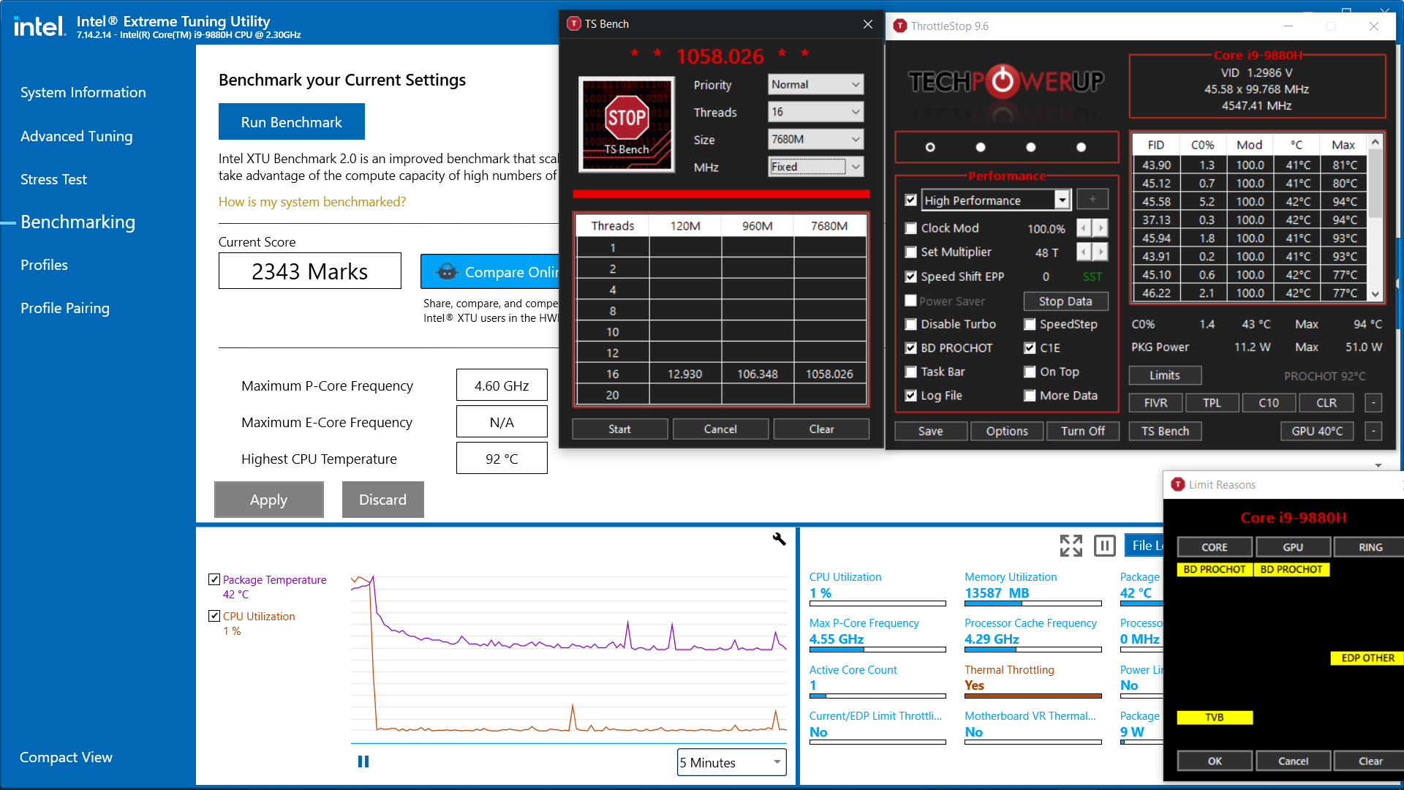Click the CORE tab in Limit Reasons
The image size is (1404, 790).
pyautogui.click(x=1213, y=547)
